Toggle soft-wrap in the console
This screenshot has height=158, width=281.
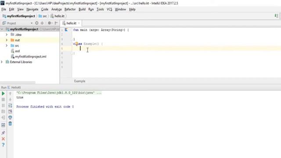coord(10,105)
